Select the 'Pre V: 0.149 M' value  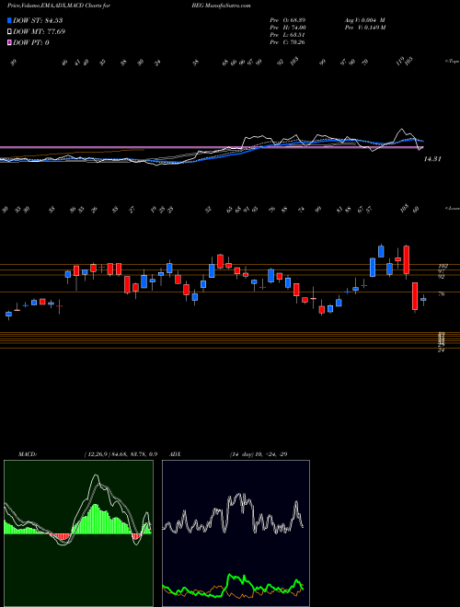pyautogui.click(x=364, y=28)
